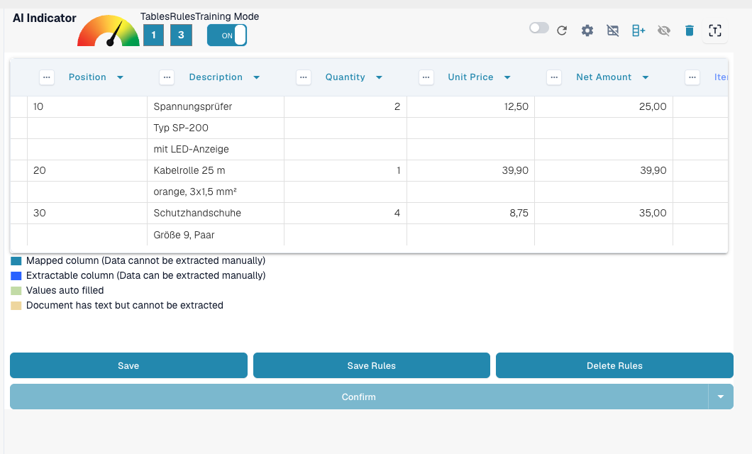
Task: Click the refresh icon in the toolbar
Action: point(562,31)
